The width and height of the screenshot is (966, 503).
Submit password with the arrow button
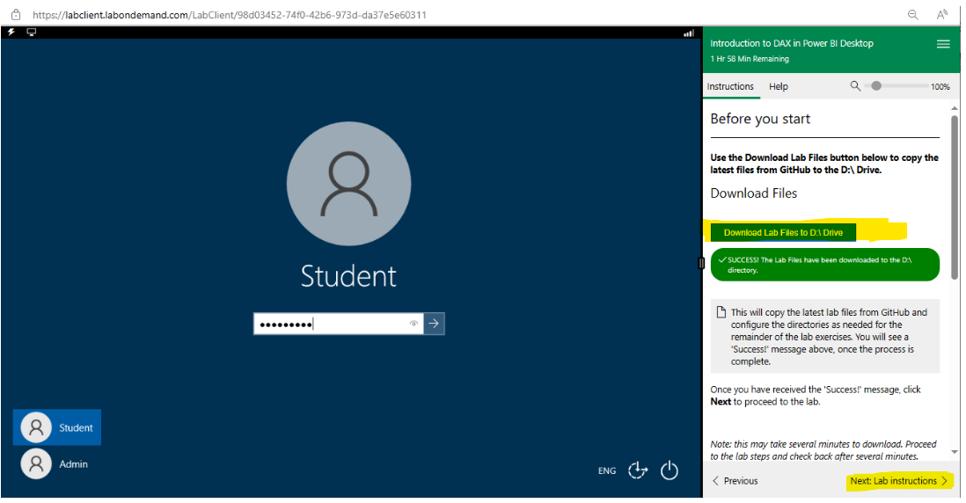tap(434, 324)
